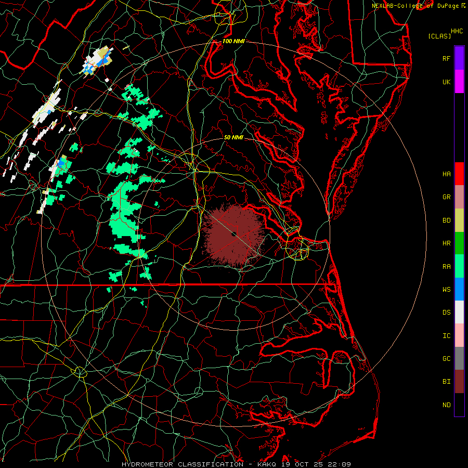
Task: Click the RA legend label
Action: pyautogui.click(x=446, y=266)
